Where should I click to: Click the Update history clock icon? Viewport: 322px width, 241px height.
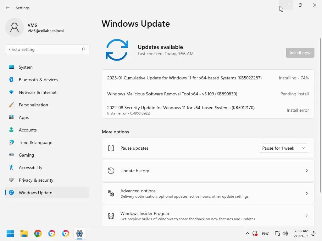(111, 171)
